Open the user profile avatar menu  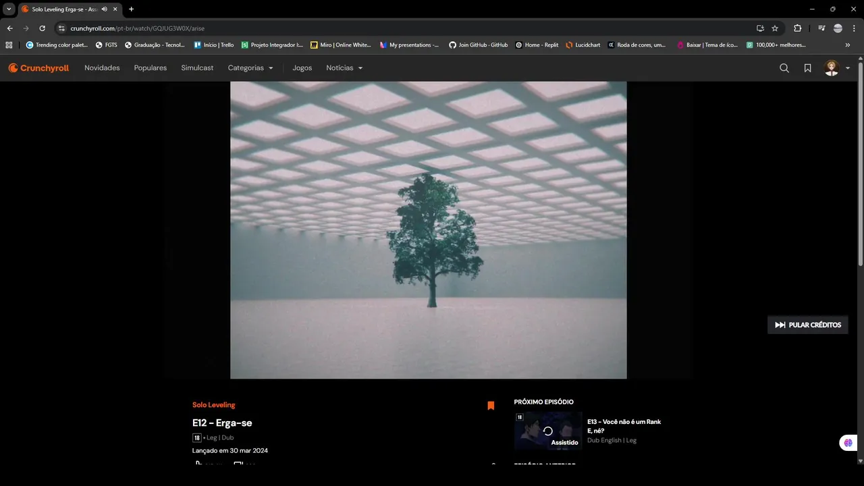tap(837, 68)
